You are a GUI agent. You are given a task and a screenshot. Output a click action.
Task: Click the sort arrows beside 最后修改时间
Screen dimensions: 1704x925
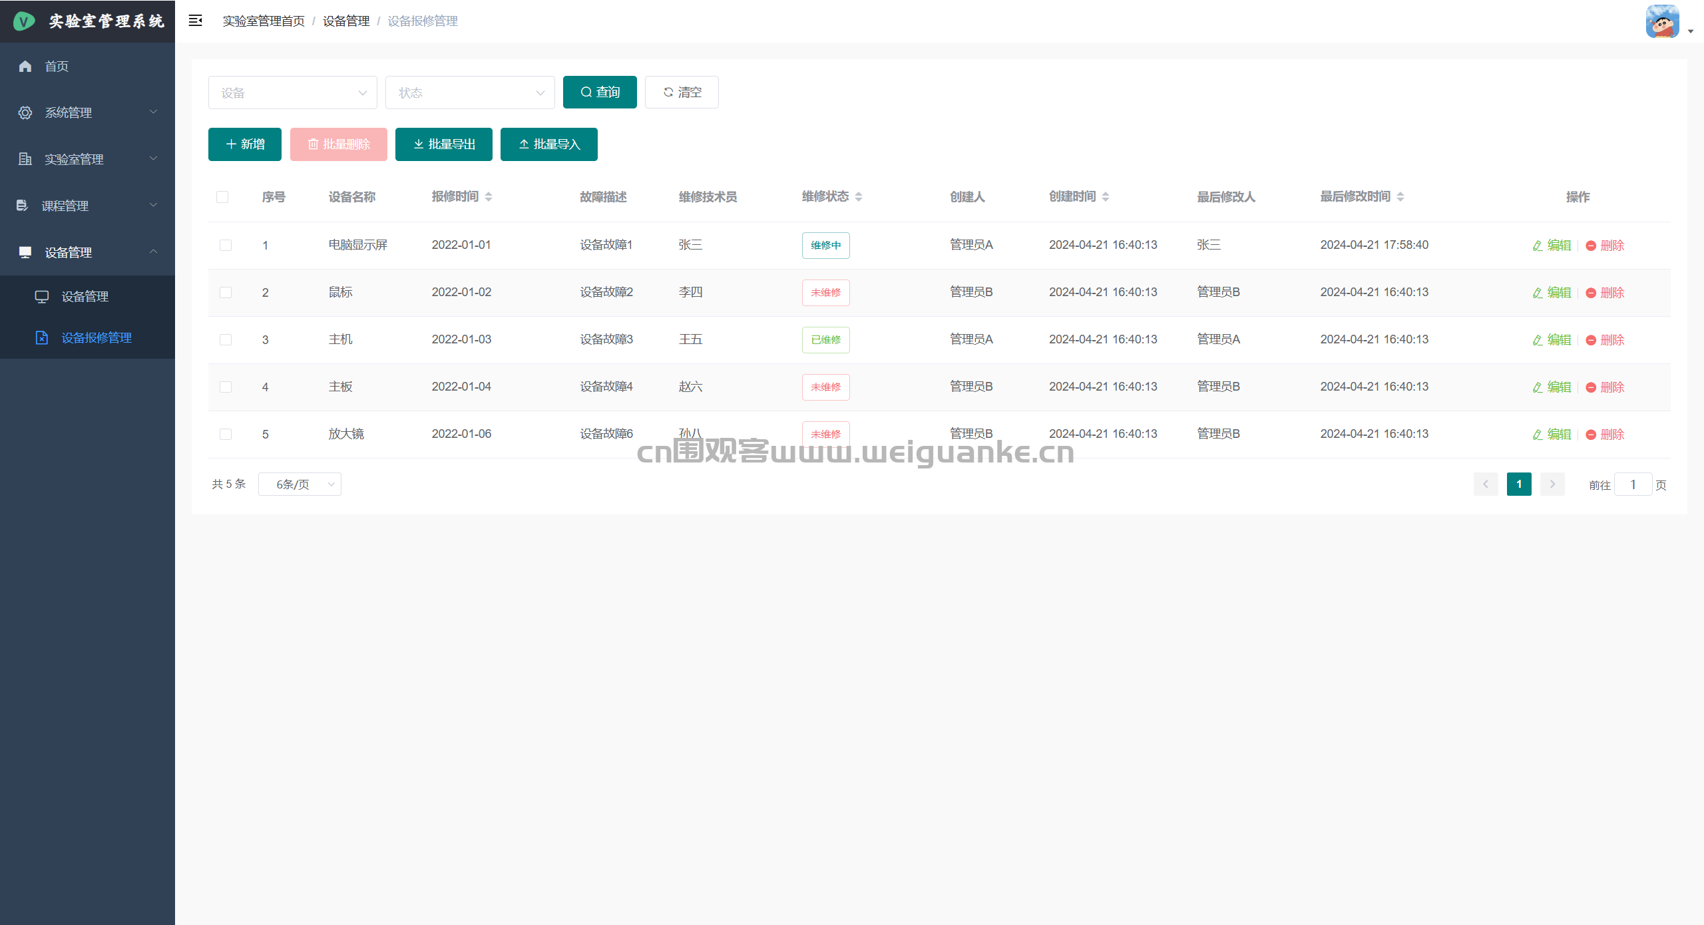tap(1400, 196)
